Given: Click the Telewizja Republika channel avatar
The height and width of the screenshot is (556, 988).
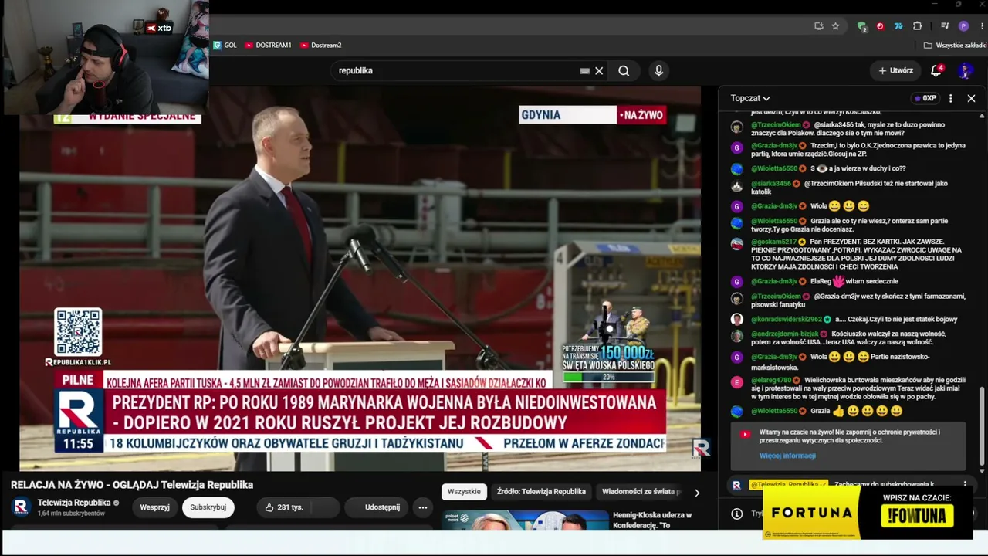Looking at the screenshot, I should tap(21, 507).
